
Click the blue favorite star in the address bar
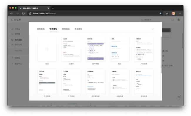pyautogui.click(x=160, y=13)
